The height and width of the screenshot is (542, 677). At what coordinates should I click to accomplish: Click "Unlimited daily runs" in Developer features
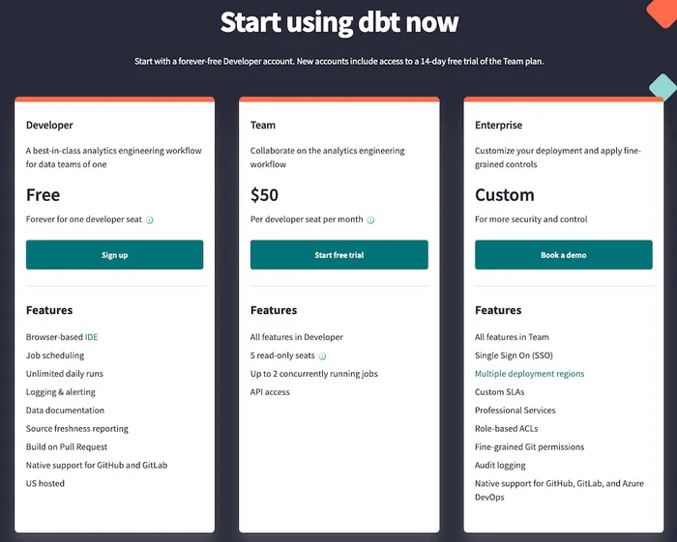click(x=65, y=374)
